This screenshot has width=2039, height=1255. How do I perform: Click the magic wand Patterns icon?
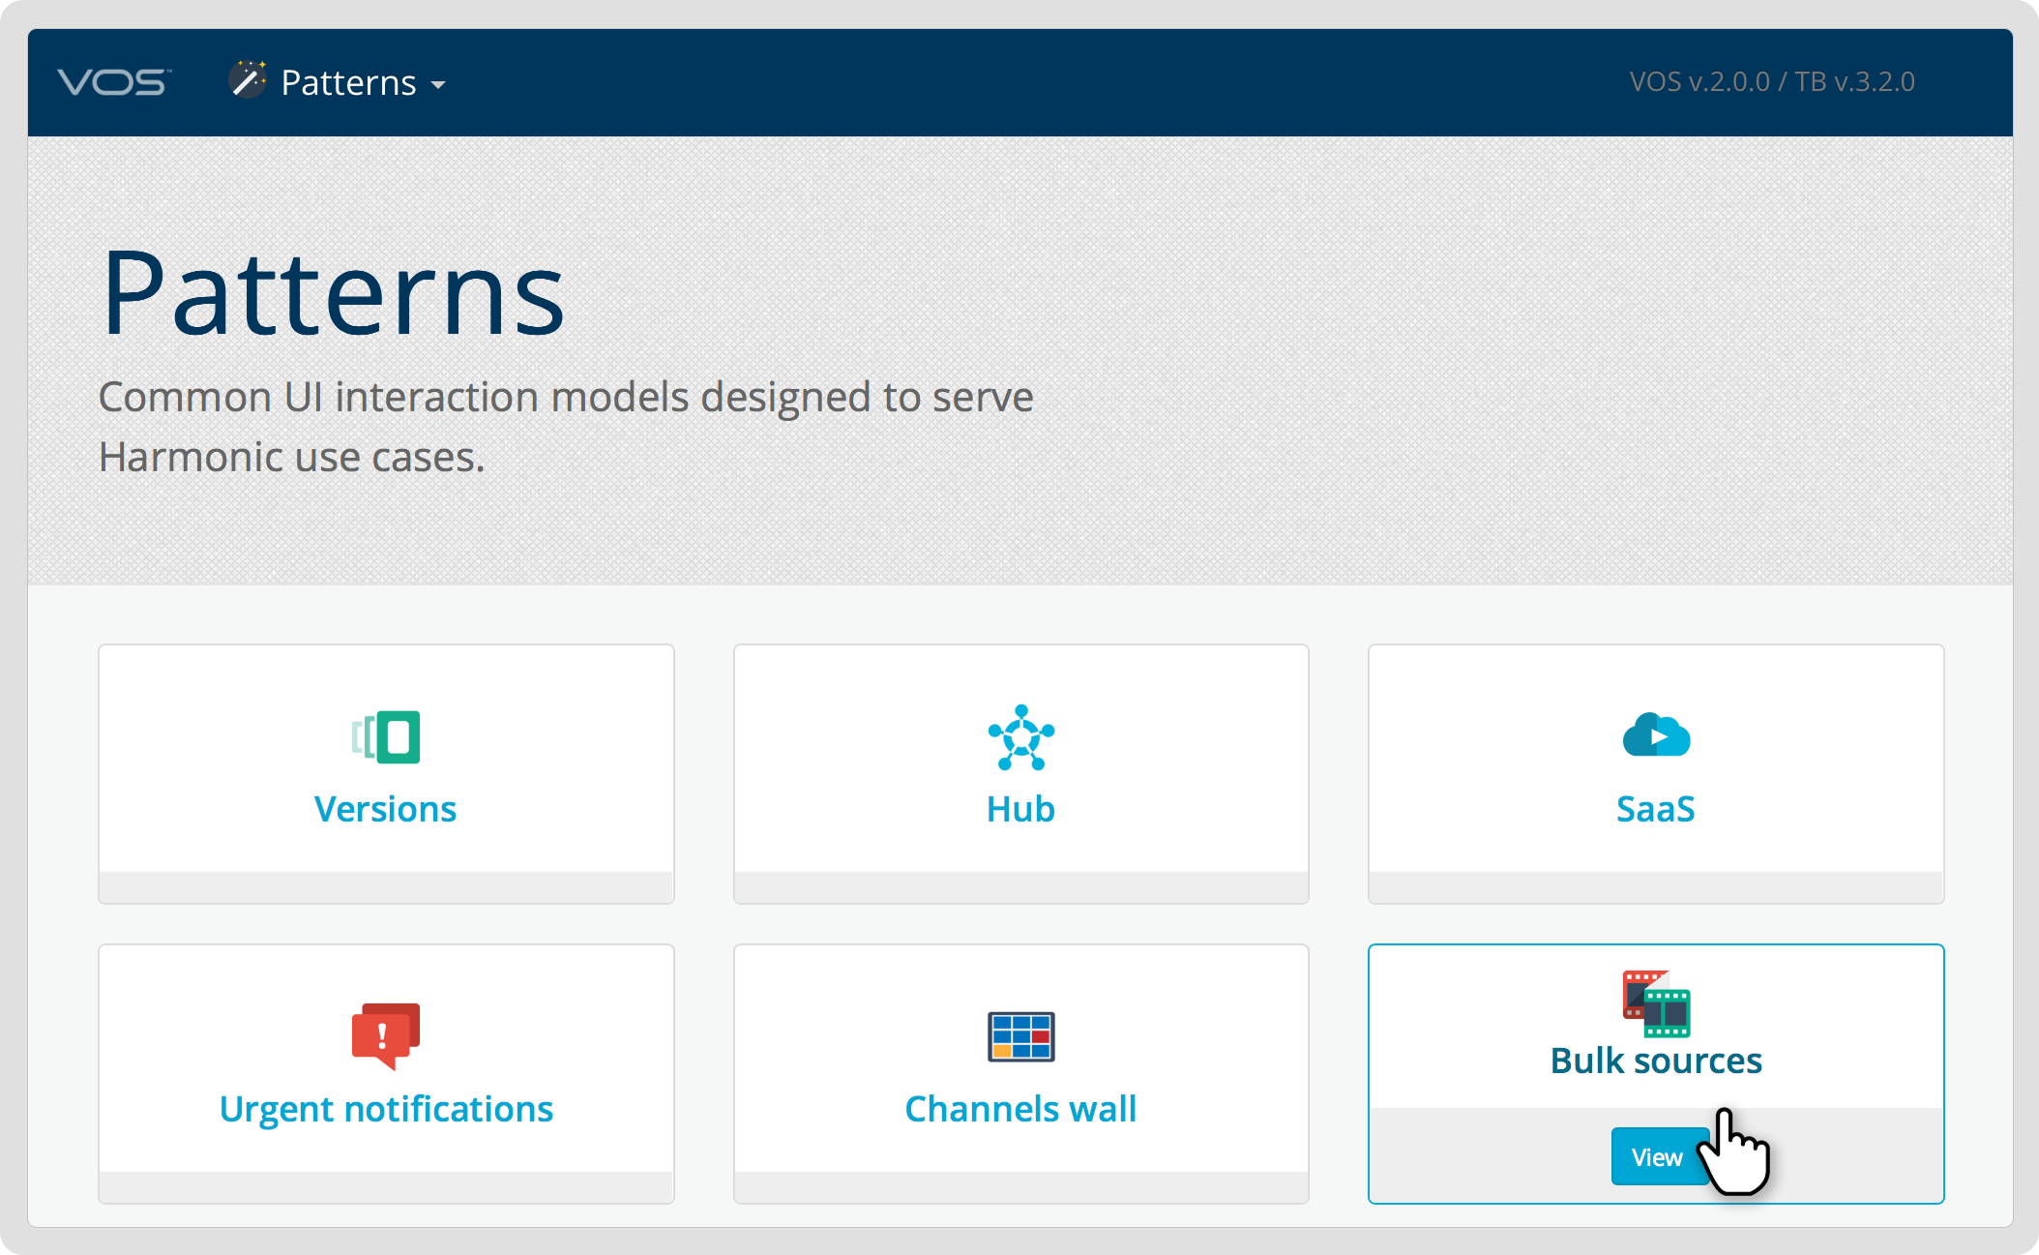pyautogui.click(x=248, y=79)
